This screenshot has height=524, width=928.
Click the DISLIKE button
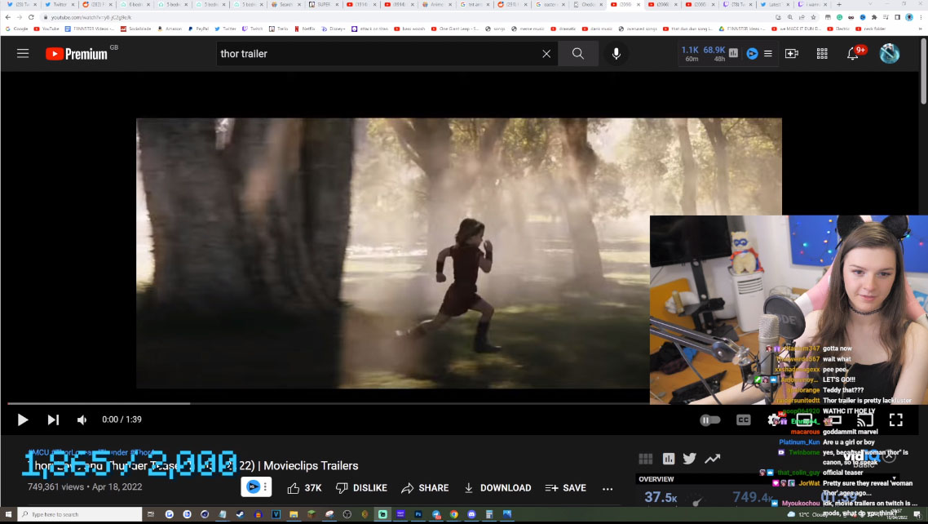point(361,488)
